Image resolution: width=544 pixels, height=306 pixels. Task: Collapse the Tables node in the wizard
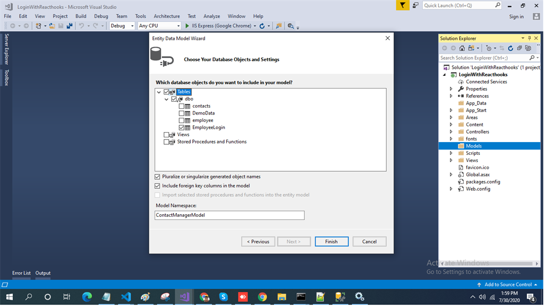pyautogui.click(x=159, y=92)
